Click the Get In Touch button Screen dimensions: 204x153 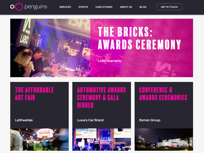[169, 7]
